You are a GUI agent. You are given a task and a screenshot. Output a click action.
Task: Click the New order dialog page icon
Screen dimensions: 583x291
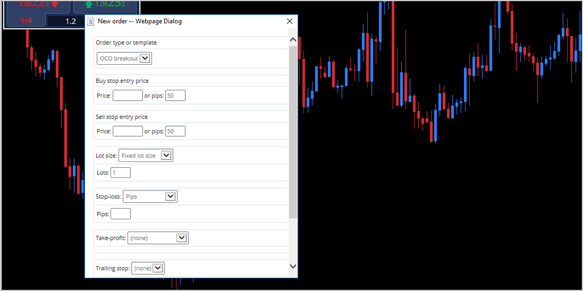tap(90, 21)
